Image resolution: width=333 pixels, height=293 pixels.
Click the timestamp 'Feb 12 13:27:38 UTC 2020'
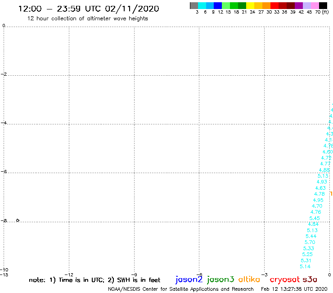[294, 289]
